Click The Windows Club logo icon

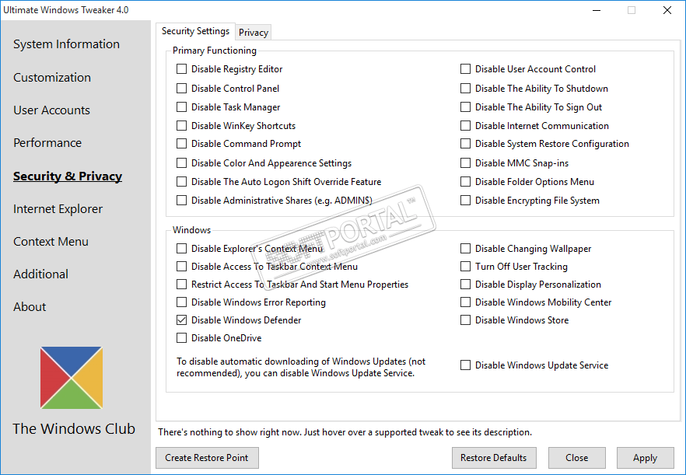72,378
